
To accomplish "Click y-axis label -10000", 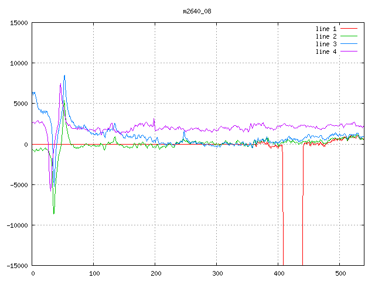I will tap(17, 225).
